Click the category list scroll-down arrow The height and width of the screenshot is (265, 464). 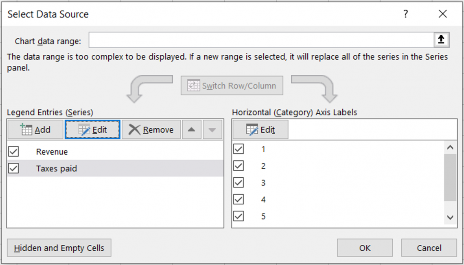pyautogui.click(x=450, y=218)
